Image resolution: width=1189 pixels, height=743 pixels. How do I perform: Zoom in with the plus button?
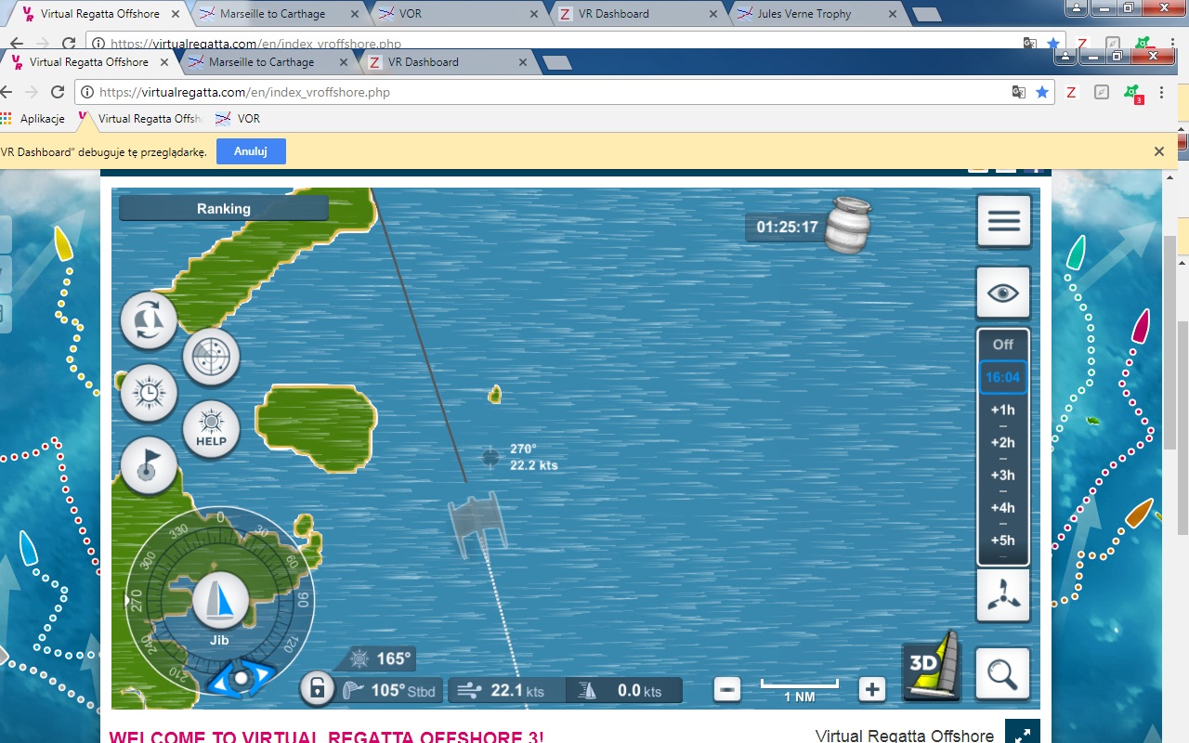tap(871, 689)
